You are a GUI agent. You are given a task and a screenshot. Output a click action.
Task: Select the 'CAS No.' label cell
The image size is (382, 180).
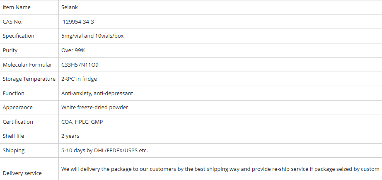12,22
